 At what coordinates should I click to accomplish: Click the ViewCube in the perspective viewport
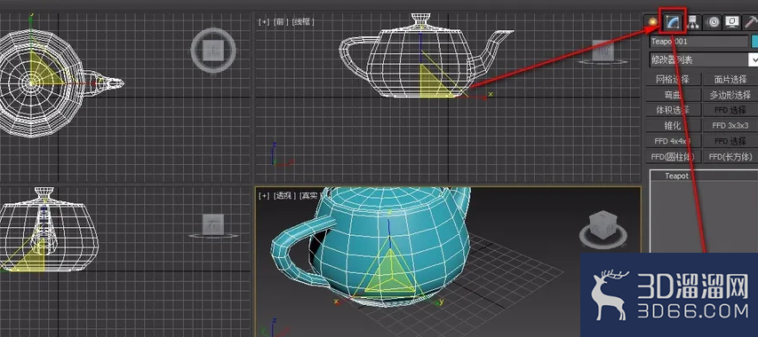[x=602, y=230]
